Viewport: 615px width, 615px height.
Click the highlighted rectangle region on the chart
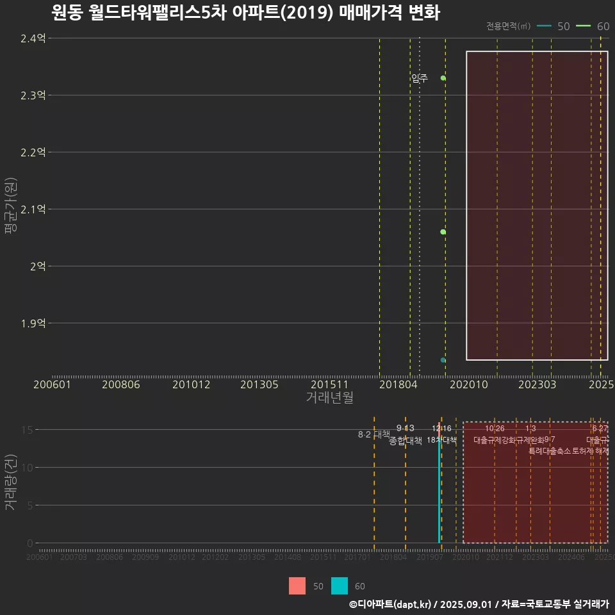pos(537,205)
